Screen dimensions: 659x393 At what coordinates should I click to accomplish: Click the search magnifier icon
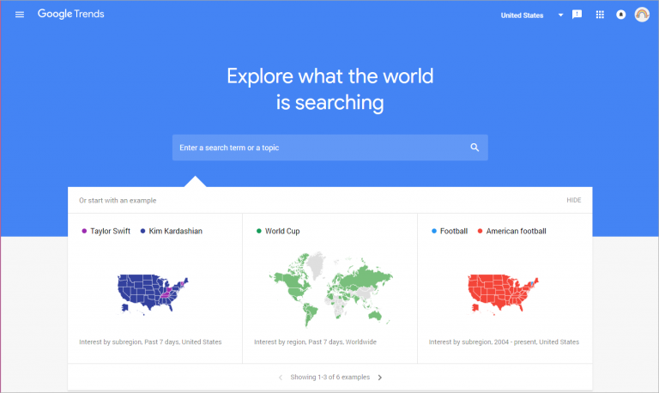(475, 148)
